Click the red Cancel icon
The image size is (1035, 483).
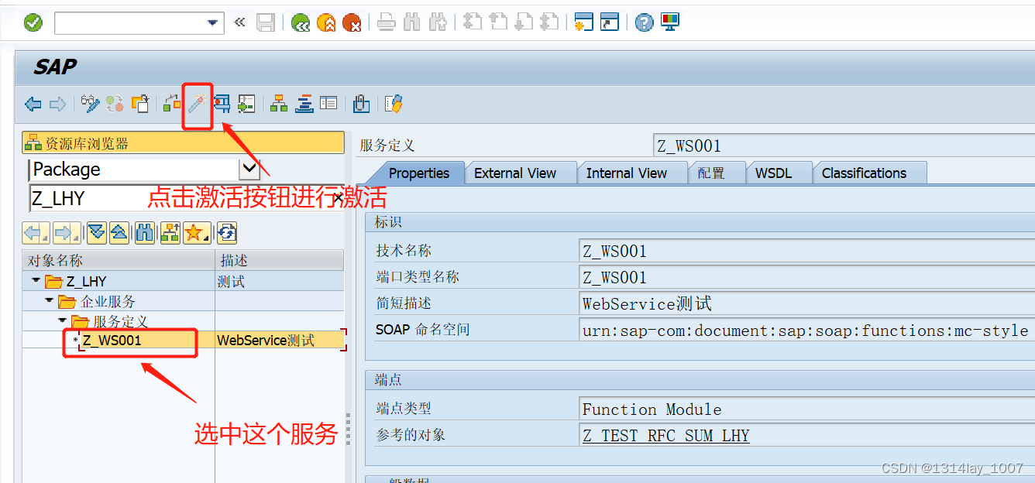click(x=352, y=23)
